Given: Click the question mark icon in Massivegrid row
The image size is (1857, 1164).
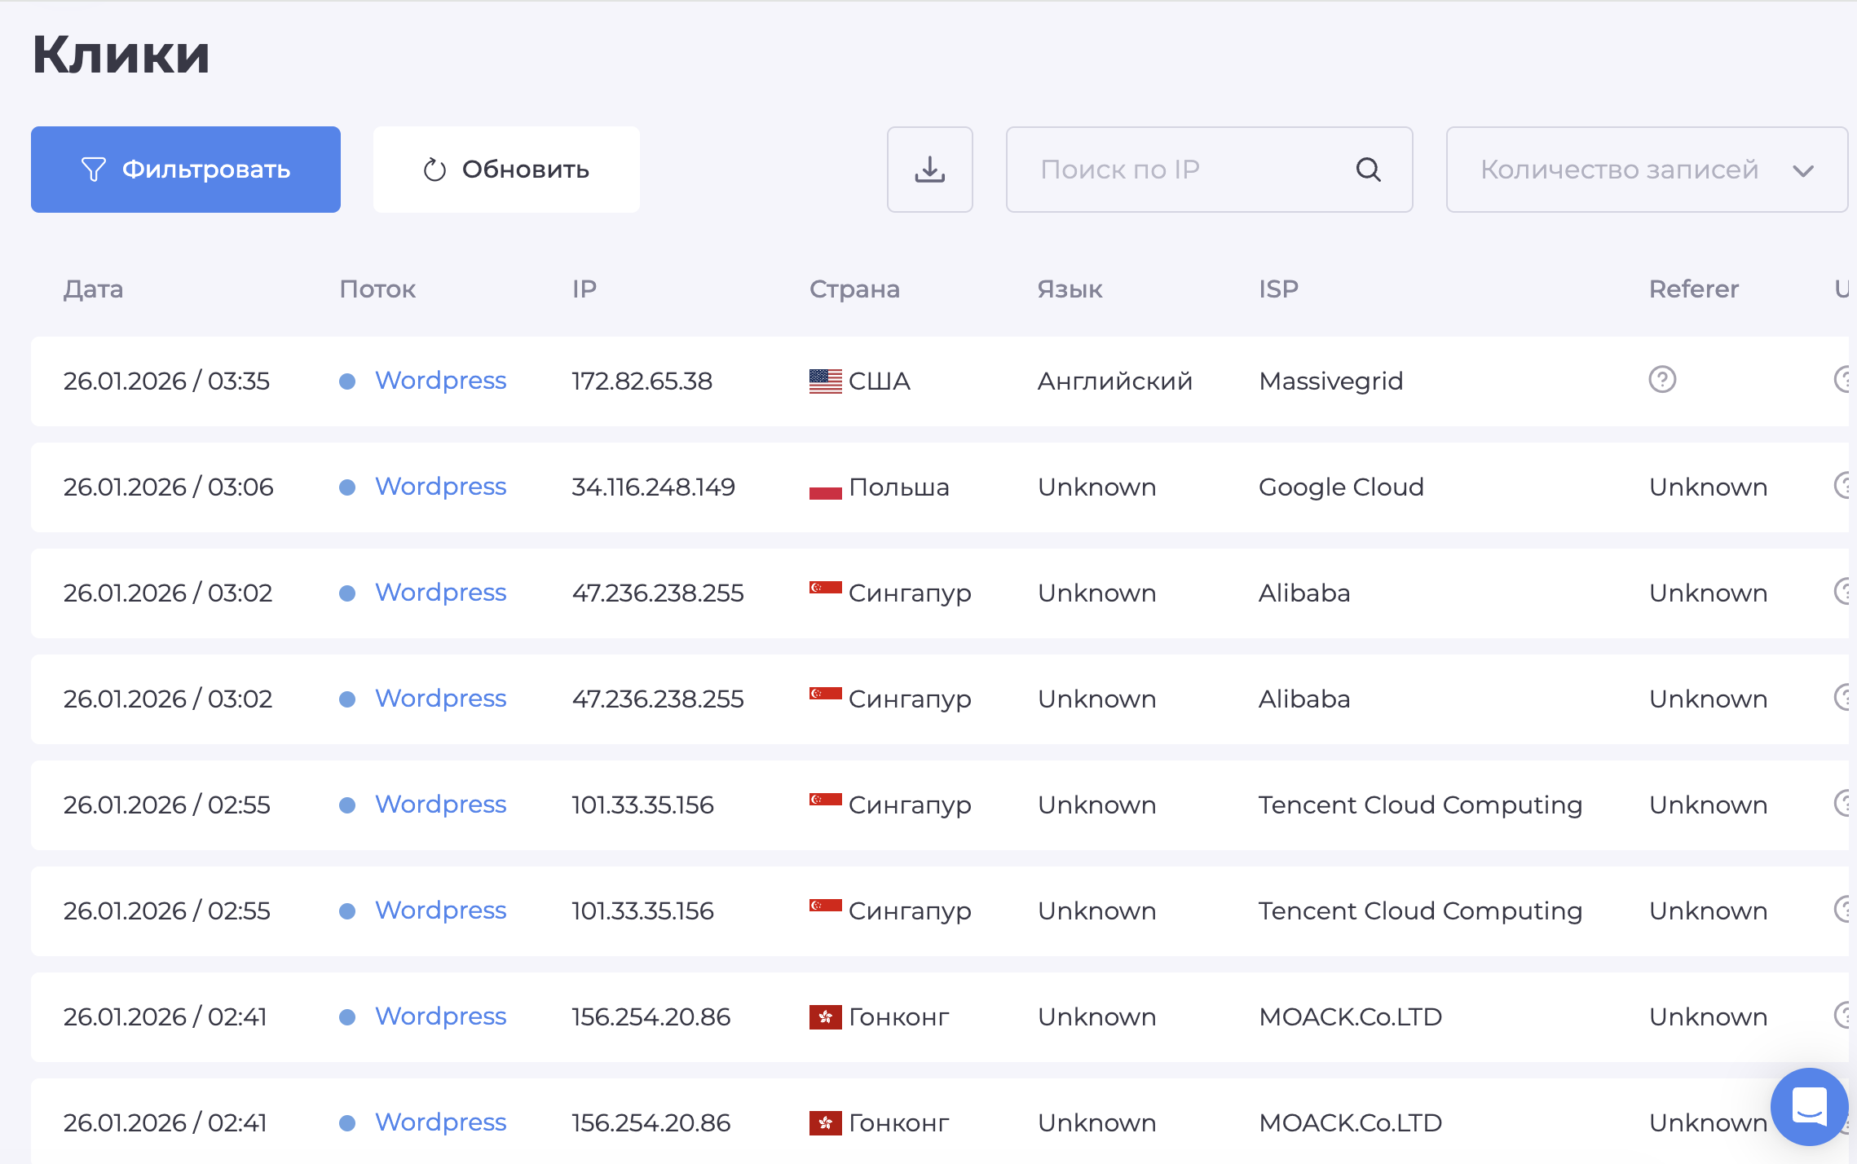Looking at the screenshot, I should [x=1662, y=380].
